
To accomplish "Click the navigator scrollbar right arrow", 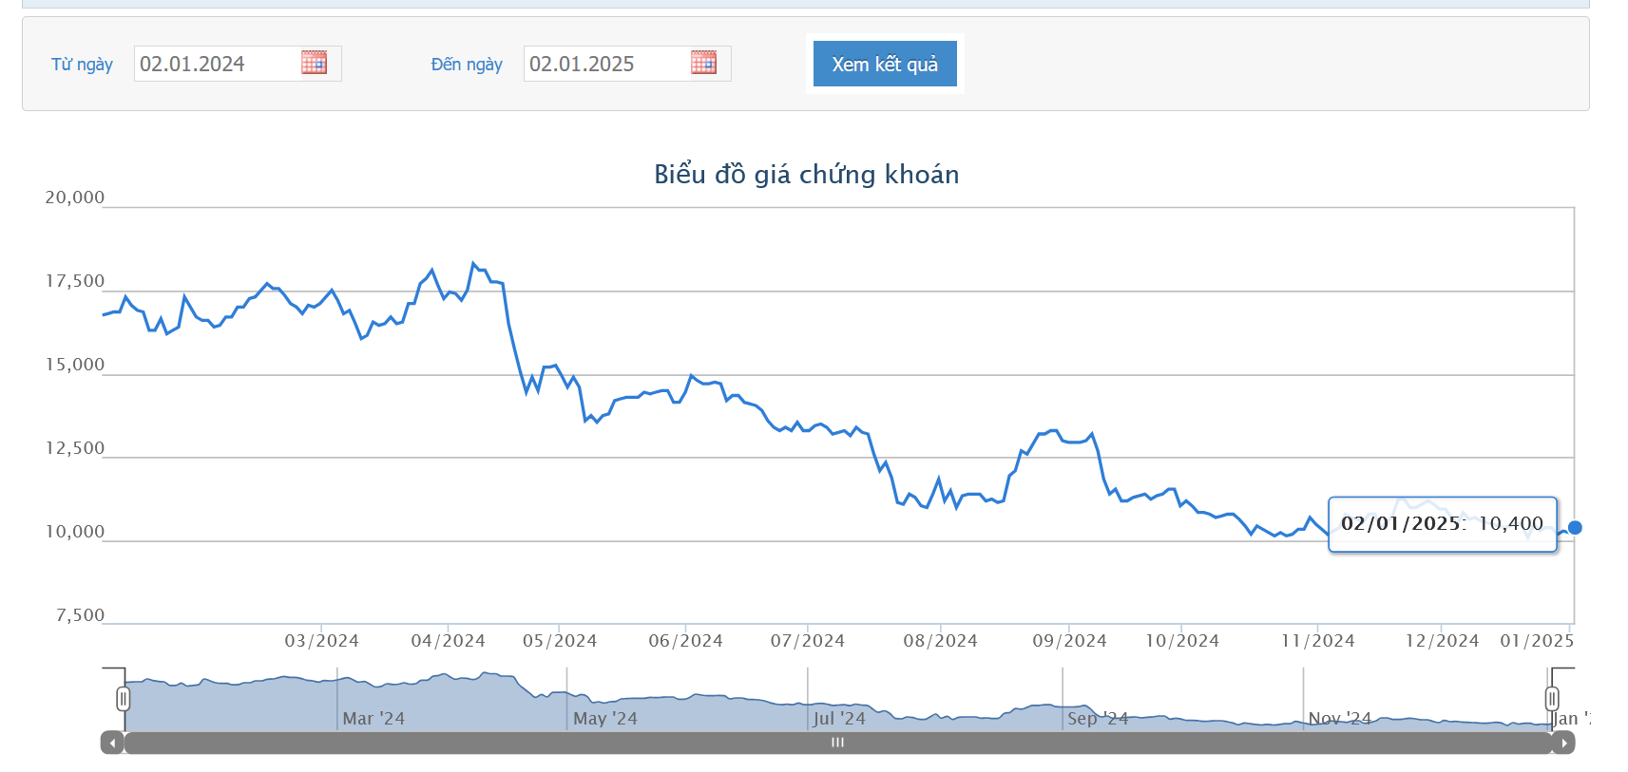I will coord(1564,743).
